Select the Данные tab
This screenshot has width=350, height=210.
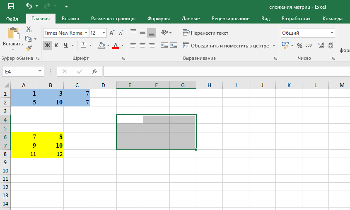(x=191, y=19)
